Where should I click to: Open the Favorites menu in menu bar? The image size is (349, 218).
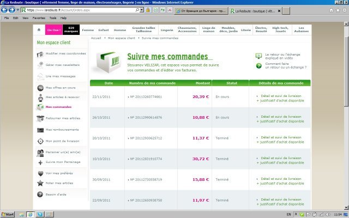pyautogui.click(x=38, y=18)
